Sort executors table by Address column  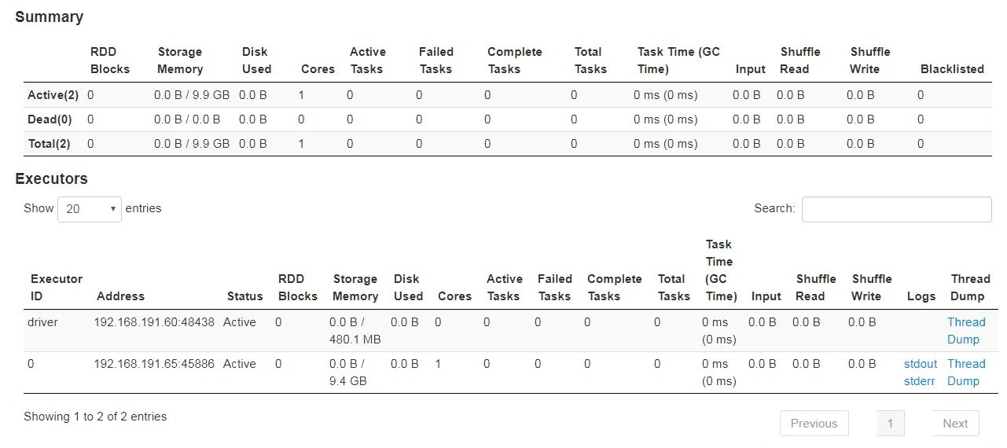click(120, 296)
